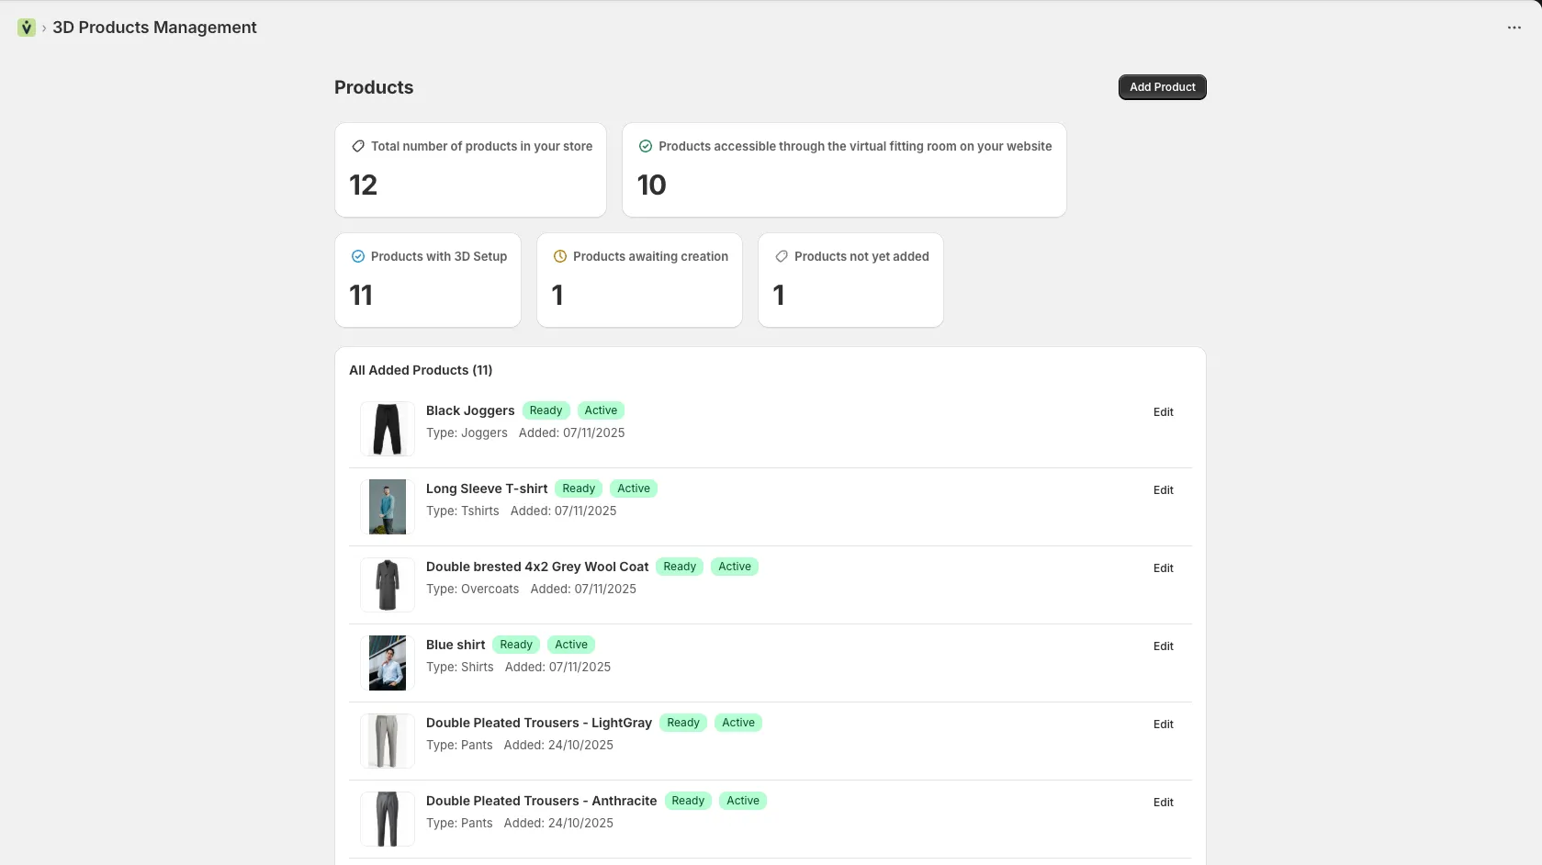The image size is (1542, 865).
Task: Click the tag icon on total products card
Action: pyautogui.click(x=358, y=146)
